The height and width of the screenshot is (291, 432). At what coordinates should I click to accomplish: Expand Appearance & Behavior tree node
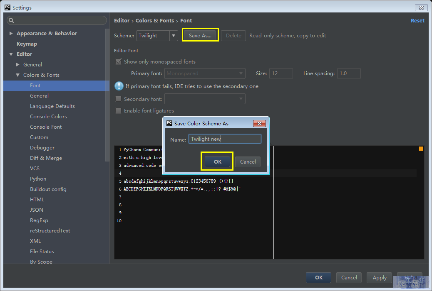[x=11, y=33]
